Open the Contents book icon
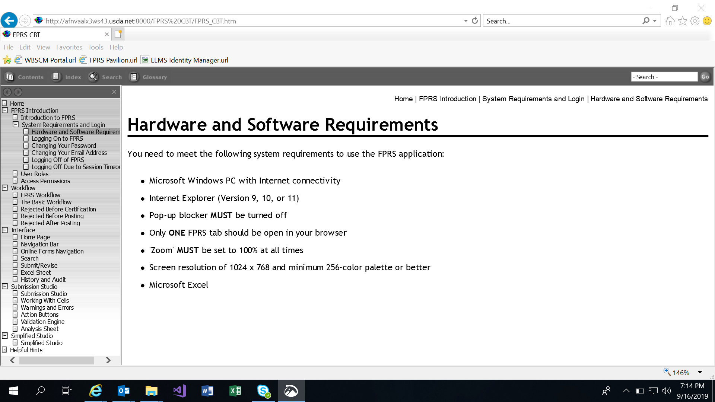This screenshot has height=402, width=715. (x=10, y=77)
